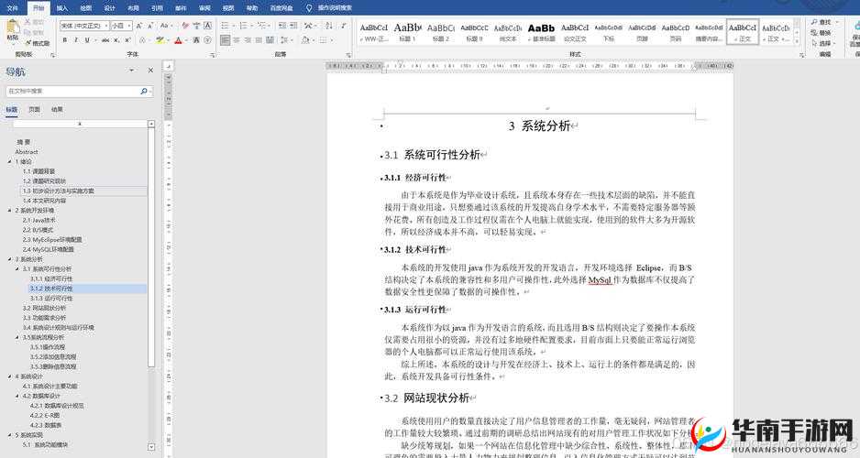This screenshot has width=860, height=458.
Task: Select Center alignment icon
Action: [x=237, y=40]
